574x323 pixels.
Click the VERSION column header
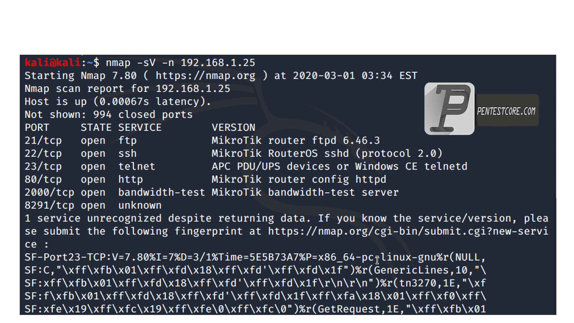coord(233,128)
